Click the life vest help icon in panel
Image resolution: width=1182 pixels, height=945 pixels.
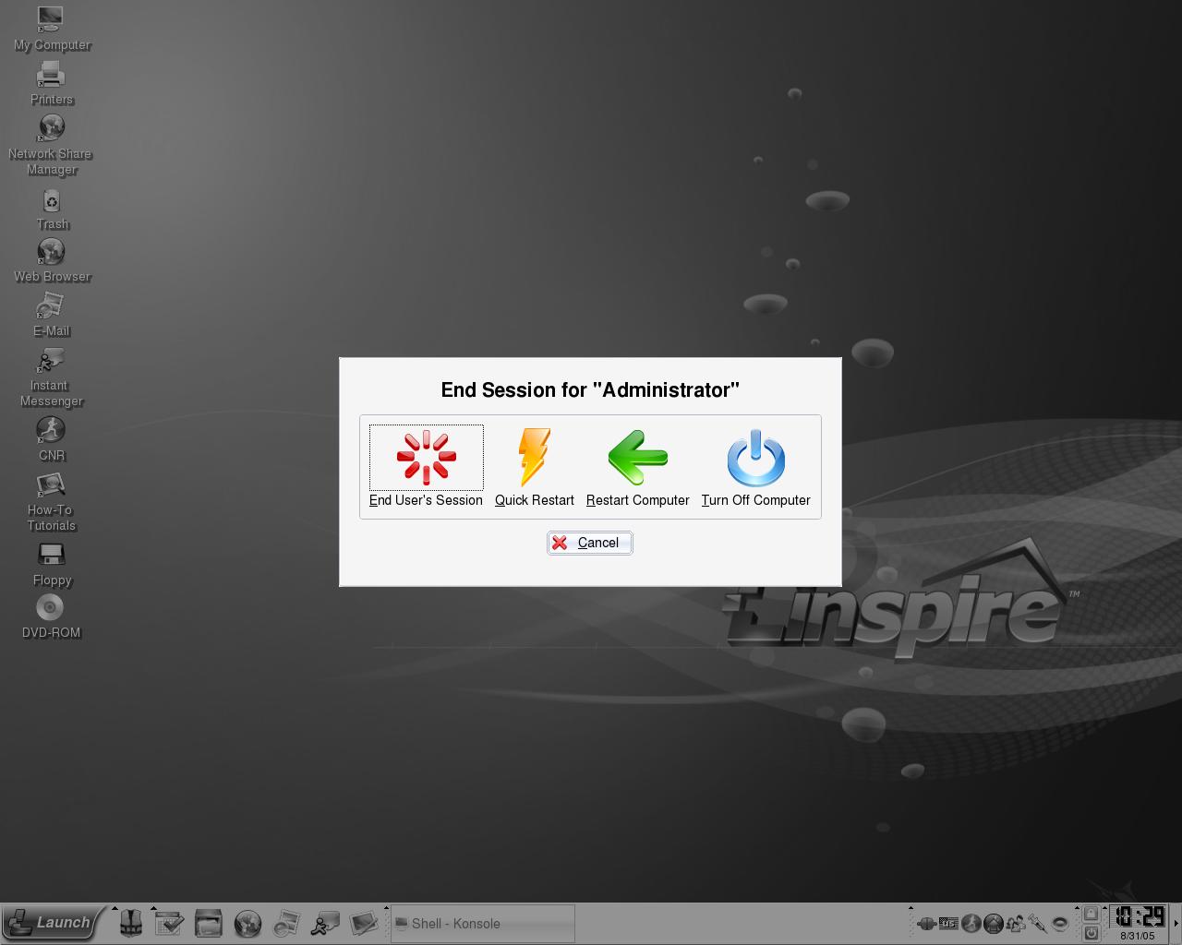coord(131,923)
